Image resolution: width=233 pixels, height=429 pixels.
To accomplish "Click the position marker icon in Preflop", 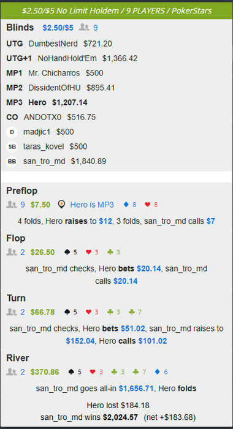I will [x=62, y=205].
